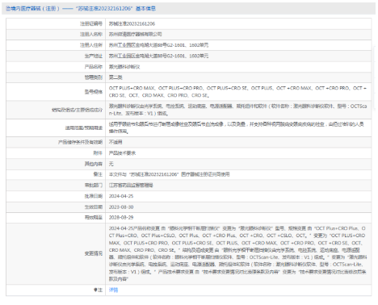Click the 型号规格 row label
Viewport: 378px width, 305px height.
(x=94, y=92)
